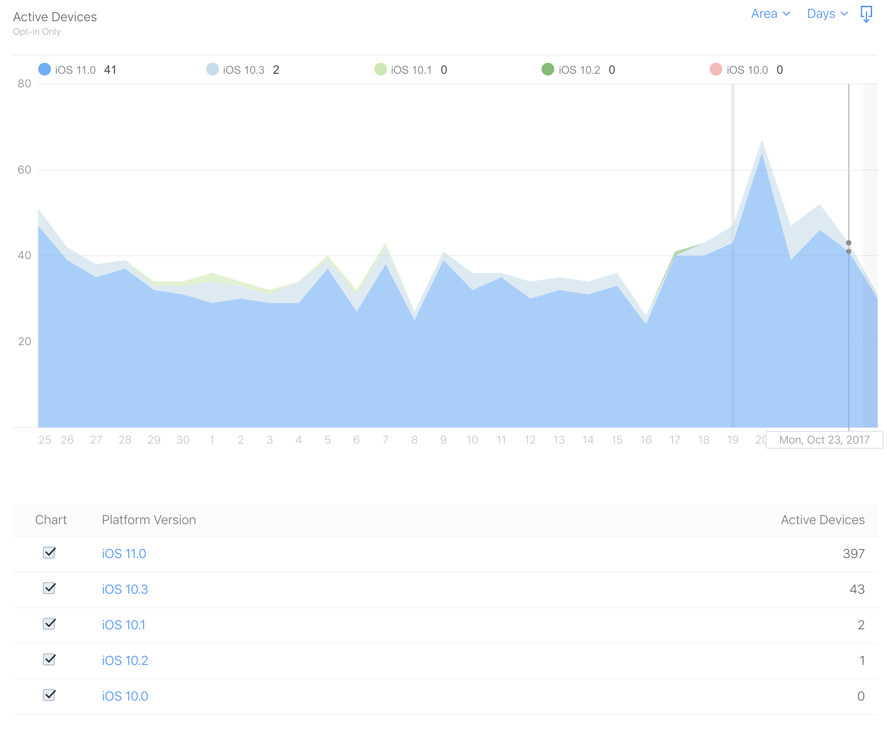Screen dimensions: 887x737
Task: Click the iOS 10.2 dark green legend dot
Action: [548, 69]
